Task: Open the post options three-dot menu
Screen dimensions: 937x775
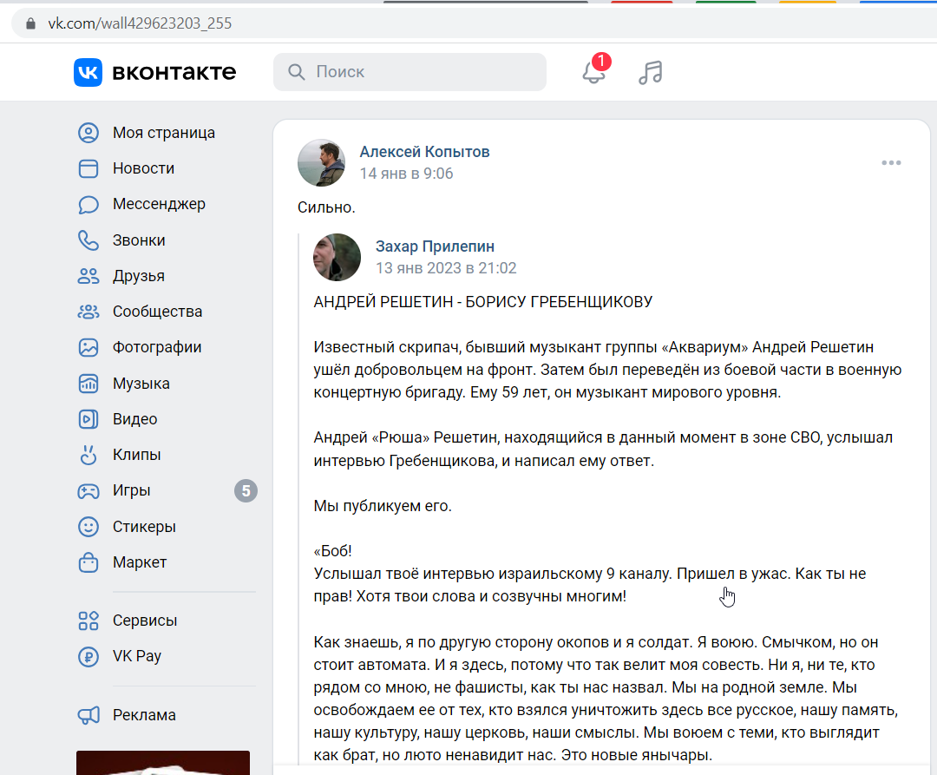Action: pos(891,162)
